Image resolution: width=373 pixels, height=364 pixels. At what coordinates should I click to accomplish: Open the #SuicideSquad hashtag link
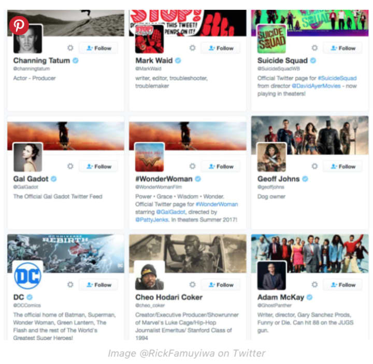[x=337, y=78]
